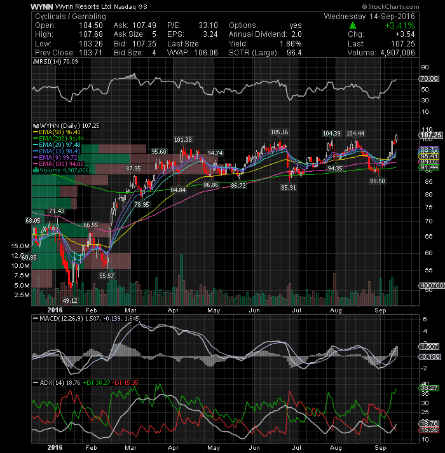445x453 pixels.
Task: Click the +3.41% percent change
Action: tap(400, 25)
